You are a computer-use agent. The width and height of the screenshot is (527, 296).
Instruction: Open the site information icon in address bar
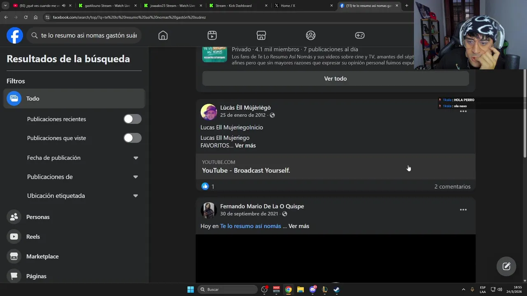pyautogui.click(x=47, y=17)
